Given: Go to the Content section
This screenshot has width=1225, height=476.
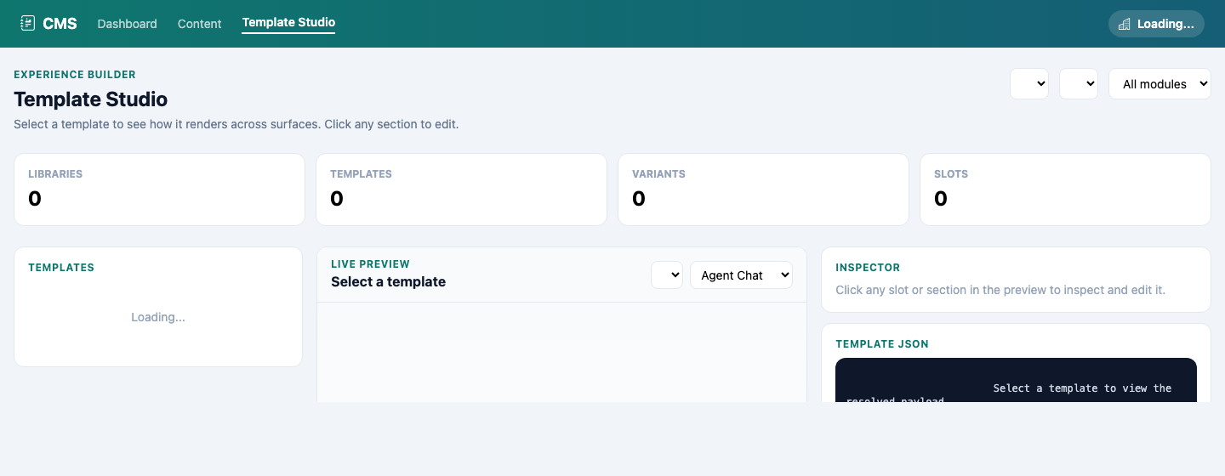Looking at the screenshot, I should tap(200, 24).
